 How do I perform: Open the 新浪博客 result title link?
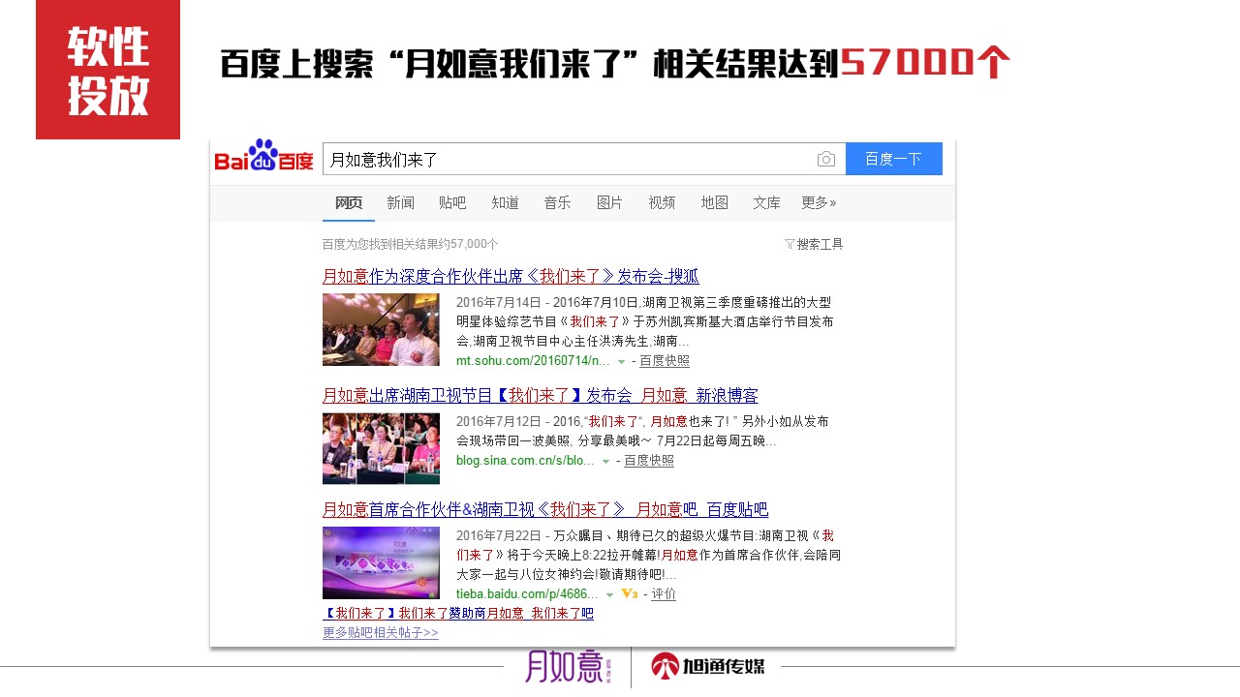[x=541, y=396]
